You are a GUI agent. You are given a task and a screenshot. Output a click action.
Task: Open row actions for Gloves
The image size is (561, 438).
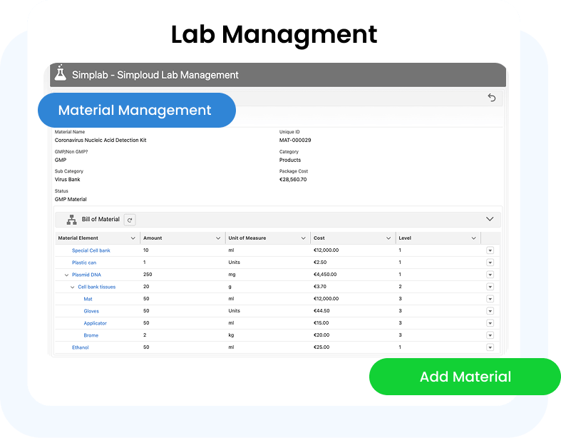point(490,311)
